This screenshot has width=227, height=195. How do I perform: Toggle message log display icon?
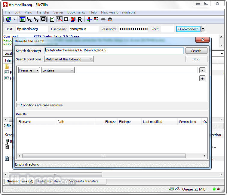pos(22,19)
